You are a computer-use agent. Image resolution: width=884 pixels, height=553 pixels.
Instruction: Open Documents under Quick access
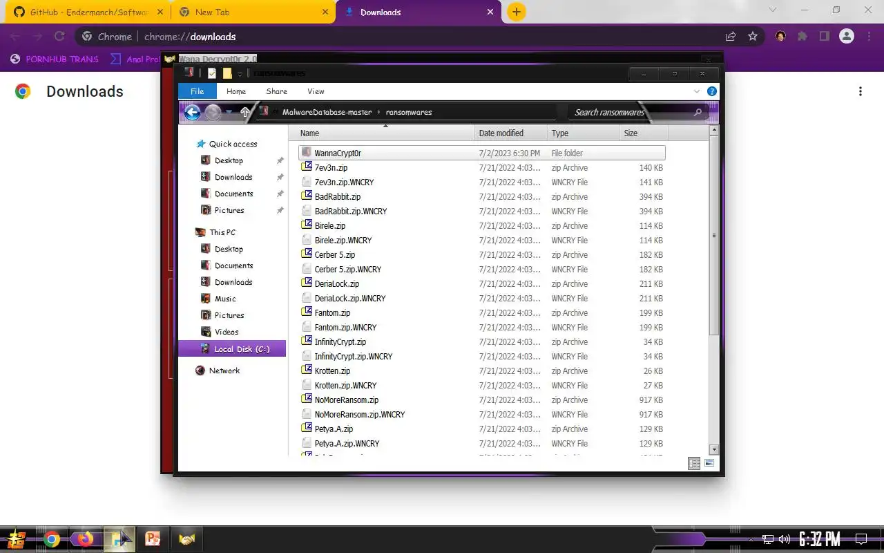point(233,194)
